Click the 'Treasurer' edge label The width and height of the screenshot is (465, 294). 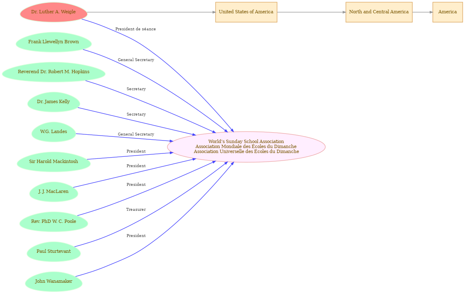[x=136, y=210]
